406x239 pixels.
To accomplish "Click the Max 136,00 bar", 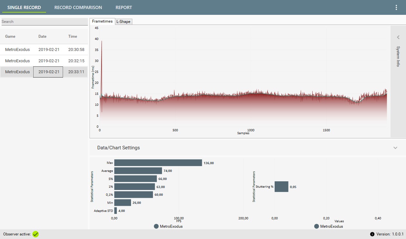I will 158,163.
